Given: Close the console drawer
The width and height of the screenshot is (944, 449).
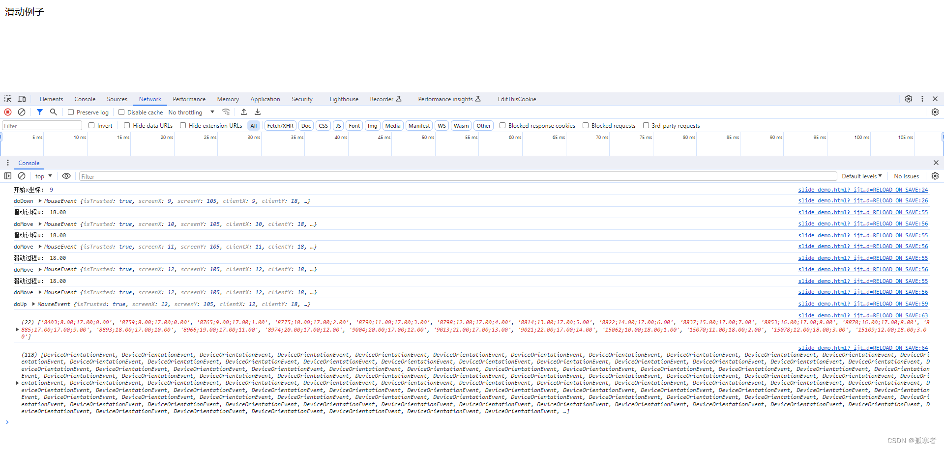Looking at the screenshot, I should 936,163.
